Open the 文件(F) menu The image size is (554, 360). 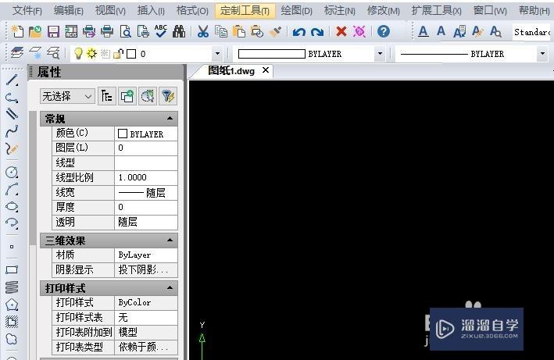click(27, 11)
